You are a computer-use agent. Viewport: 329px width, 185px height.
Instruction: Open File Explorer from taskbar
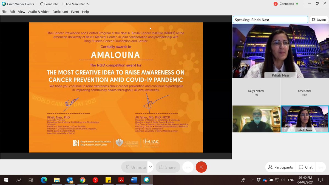click(x=57, y=180)
